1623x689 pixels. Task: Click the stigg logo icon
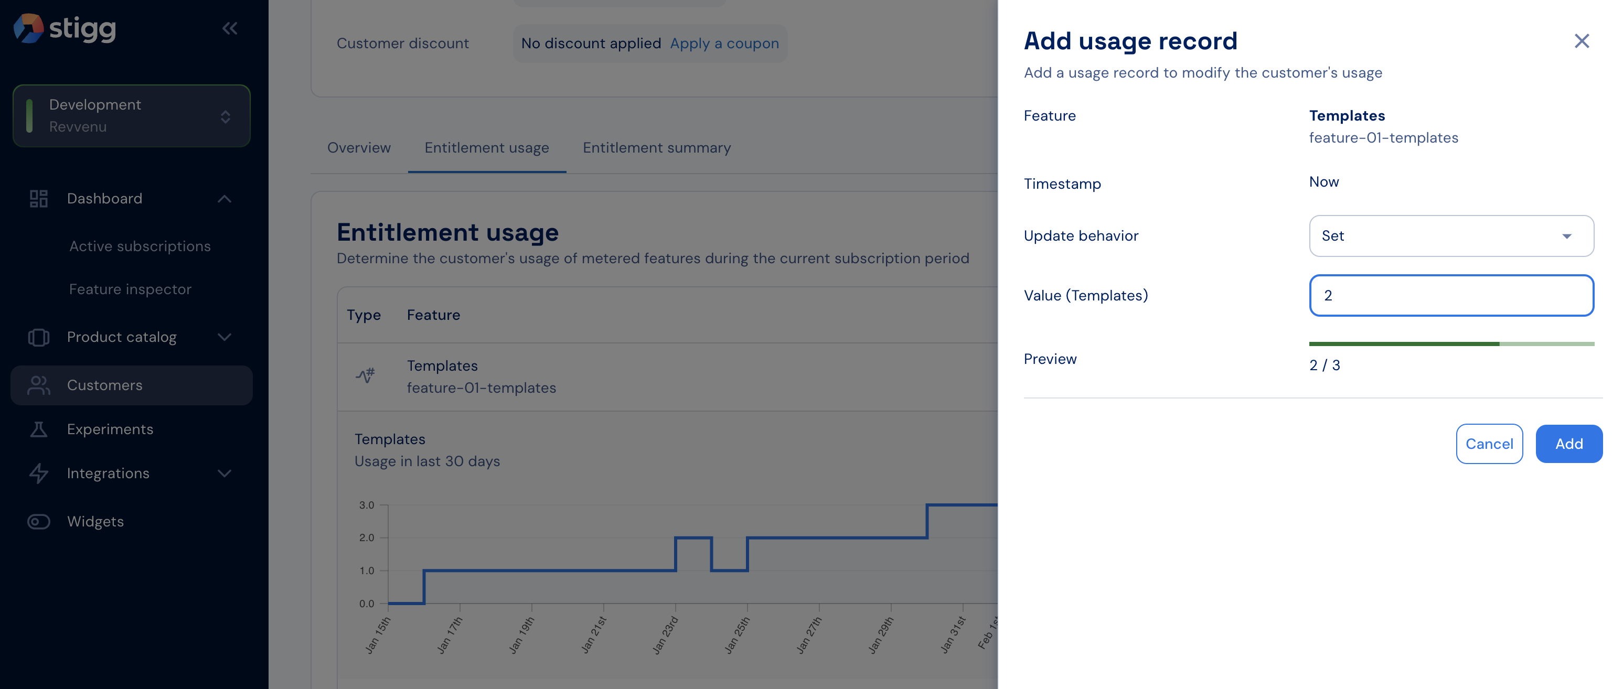click(x=28, y=28)
